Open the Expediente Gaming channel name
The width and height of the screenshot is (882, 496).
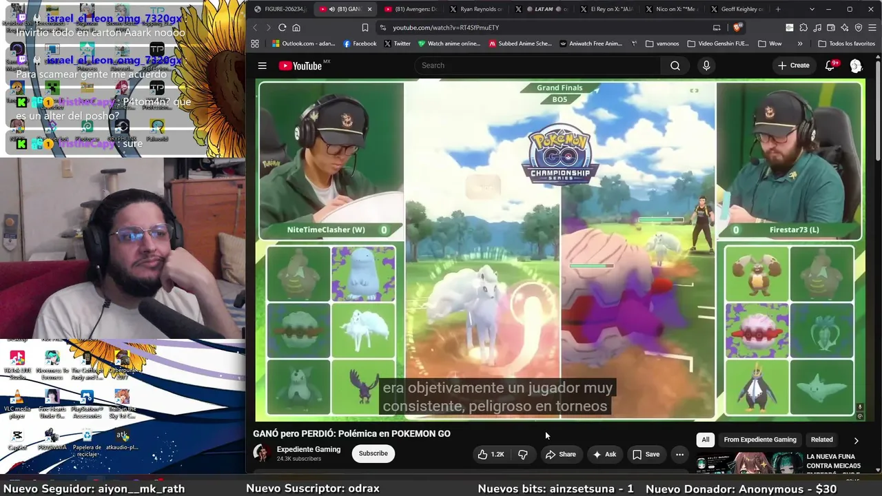[309, 449]
